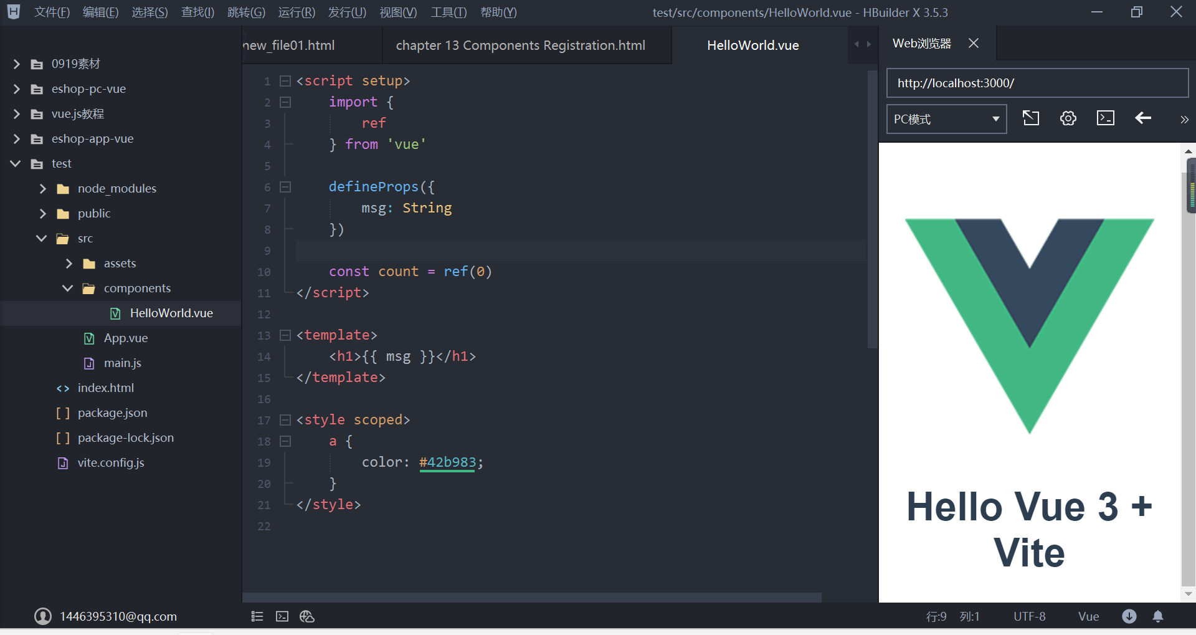Open the developer console icon in browser panel
1196x635 pixels.
(1106, 118)
